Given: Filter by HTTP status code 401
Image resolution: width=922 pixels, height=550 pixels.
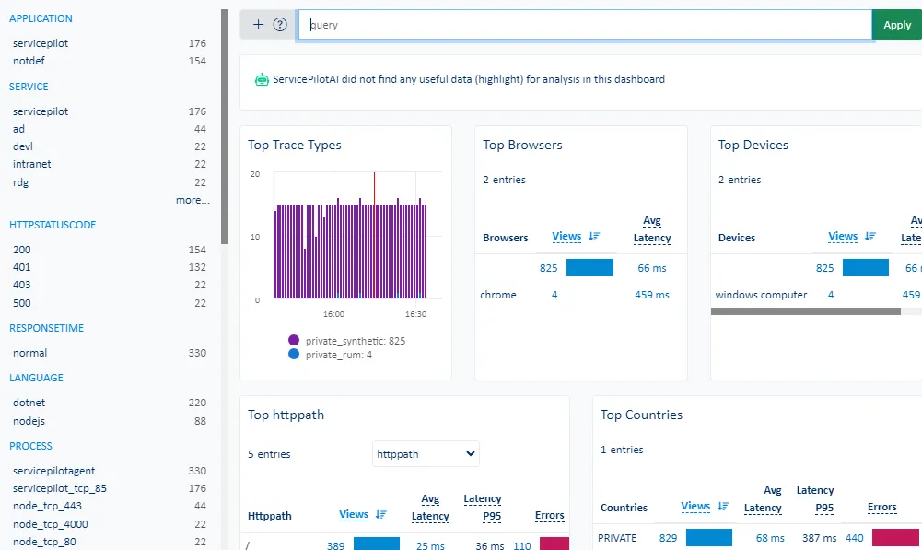Looking at the screenshot, I should (x=22, y=267).
